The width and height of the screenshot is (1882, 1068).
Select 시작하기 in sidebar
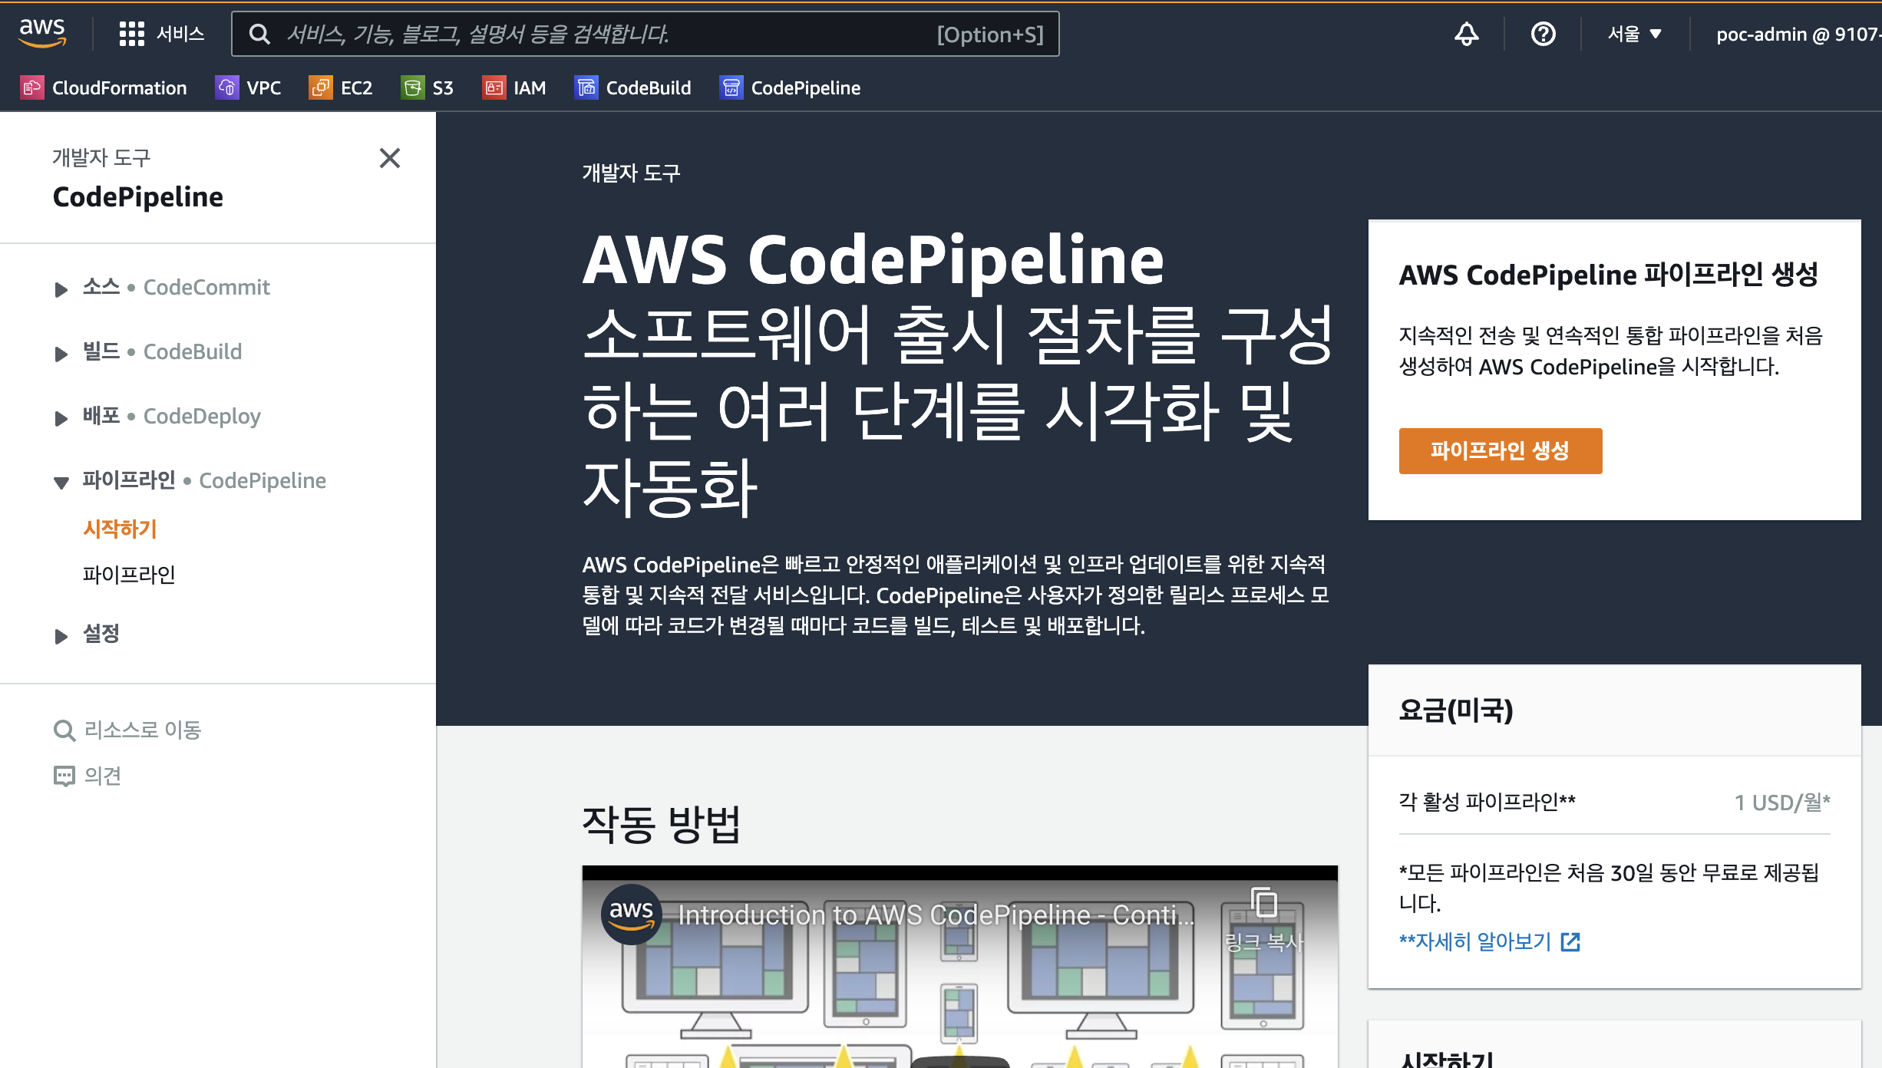(x=120, y=529)
